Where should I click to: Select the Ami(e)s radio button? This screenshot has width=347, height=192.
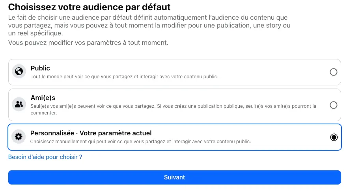click(x=334, y=105)
